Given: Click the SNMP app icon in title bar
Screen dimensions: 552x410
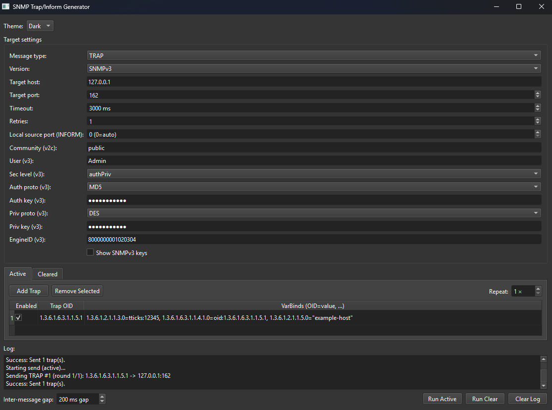Looking at the screenshot, I should tap(5, 6).
